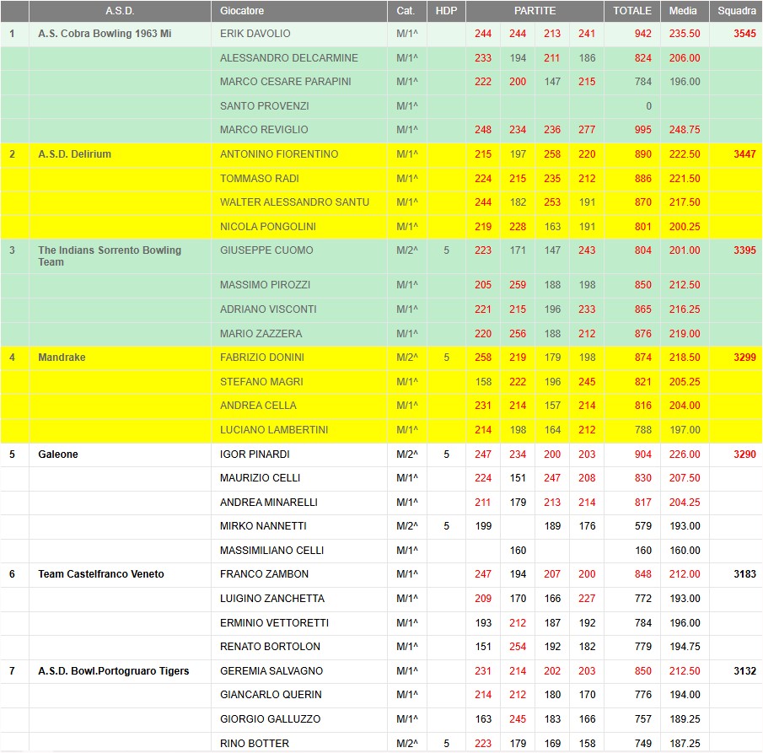
Task: Click player FABRIZIO DONINI
Action: [x=262, y=358]
